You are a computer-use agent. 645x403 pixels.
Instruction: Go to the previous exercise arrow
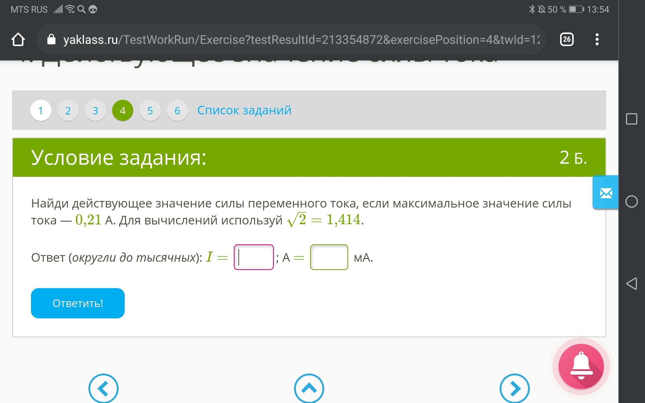tap(103, 389)
